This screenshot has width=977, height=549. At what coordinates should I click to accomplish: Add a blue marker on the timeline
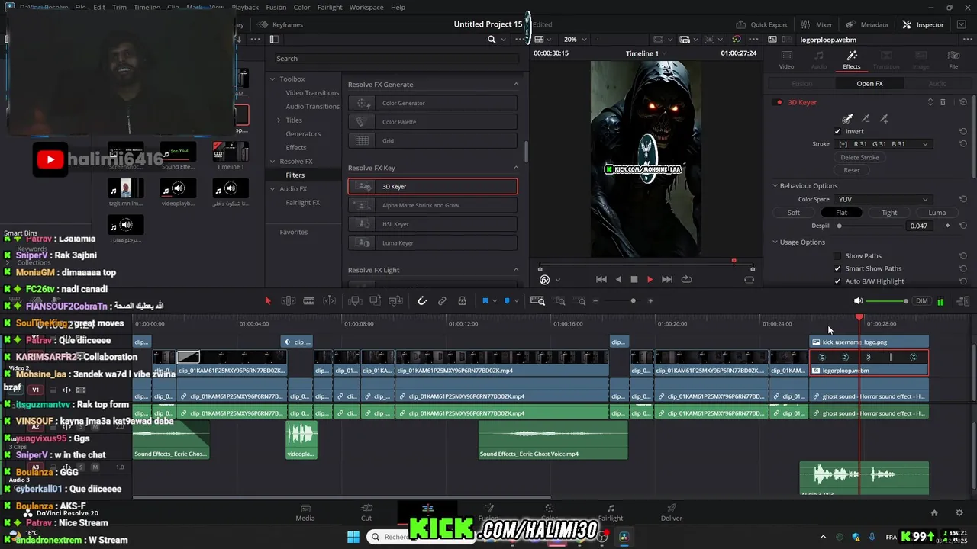pos(507,301)
